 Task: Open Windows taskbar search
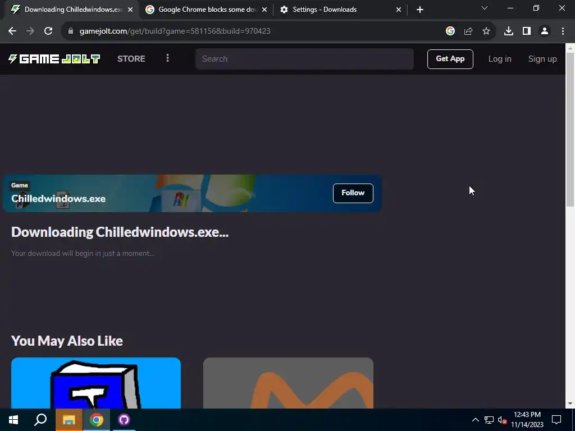40,420
